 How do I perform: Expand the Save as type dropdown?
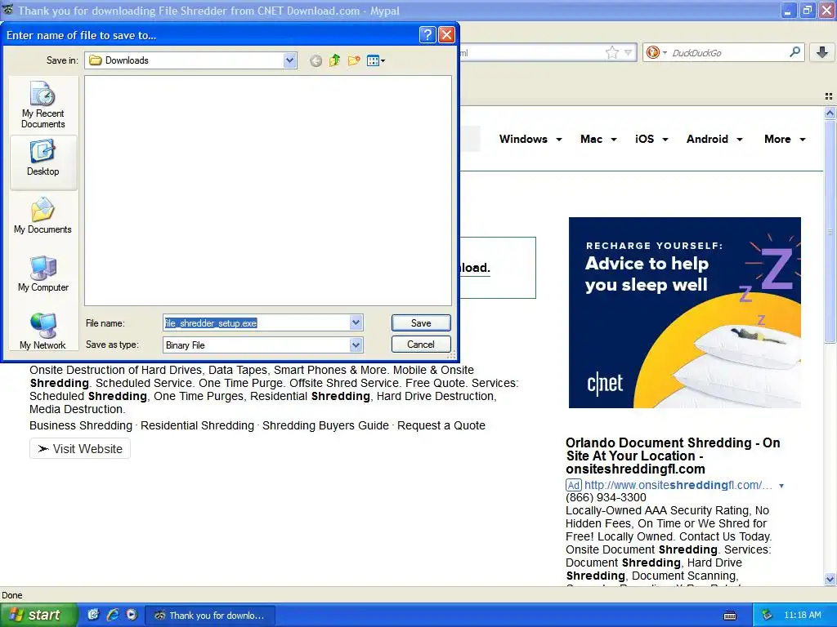(356, 345)
